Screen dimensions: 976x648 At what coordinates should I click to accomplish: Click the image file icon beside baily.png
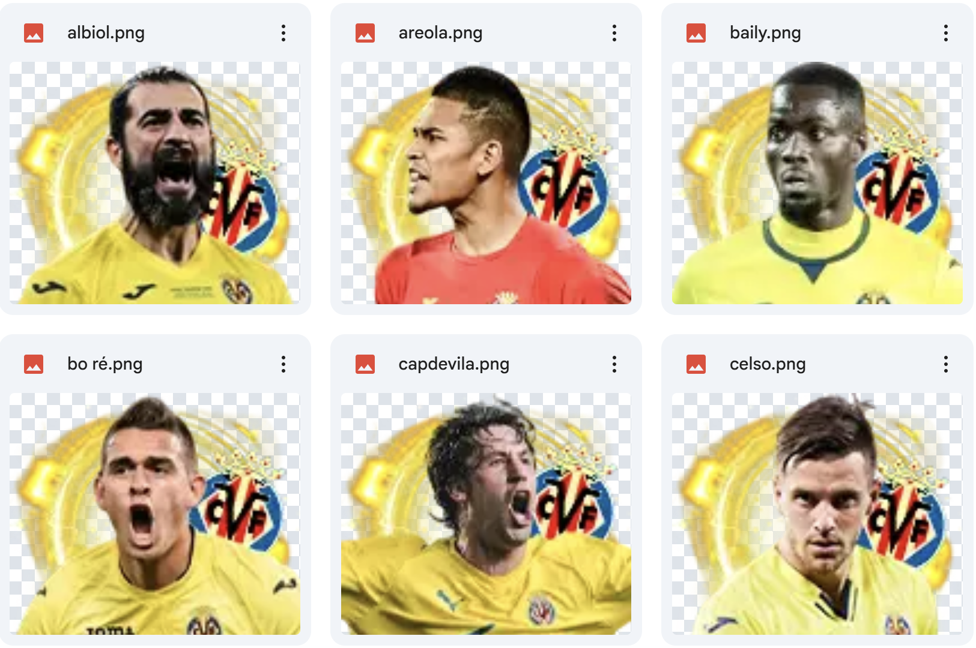point(696,33)
